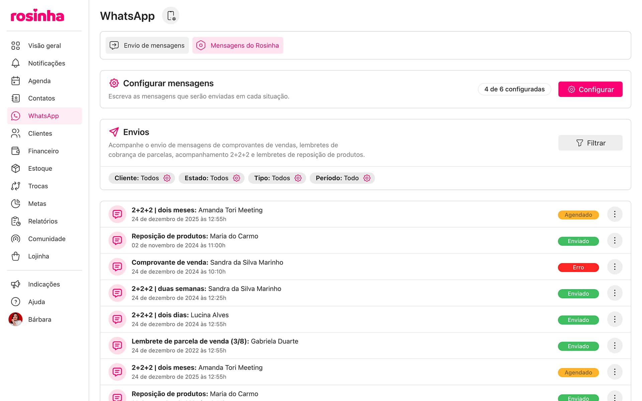Switch to Envio de mensagens tab
The image size is (642, 401).
point(147,45)
